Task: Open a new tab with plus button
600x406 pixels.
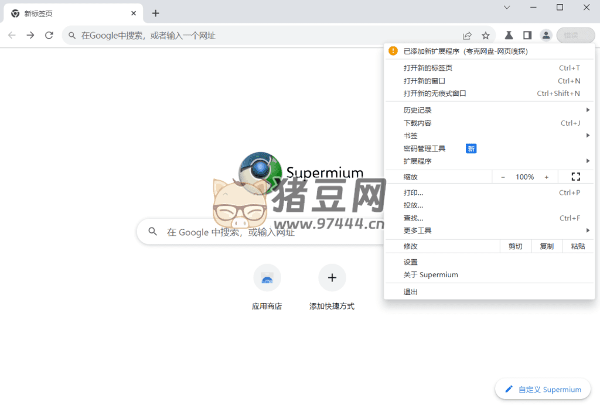Action: (155, 13)
